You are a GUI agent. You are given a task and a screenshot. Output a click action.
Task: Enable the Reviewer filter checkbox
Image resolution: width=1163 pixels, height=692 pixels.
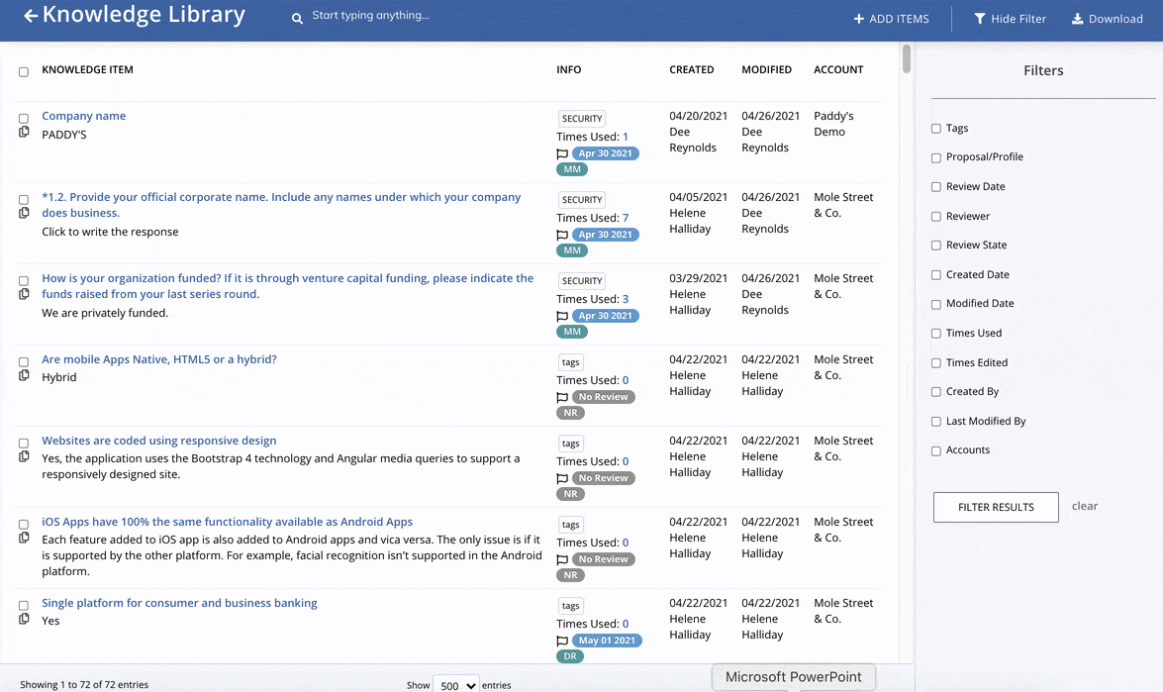pyautogui.click(x=936, y=217)
